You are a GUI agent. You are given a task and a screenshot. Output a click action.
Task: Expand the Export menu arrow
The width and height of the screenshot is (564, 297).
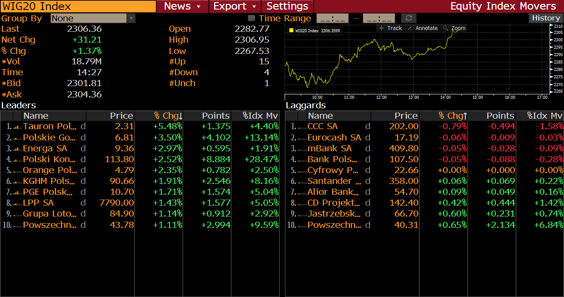coord(254,7)
